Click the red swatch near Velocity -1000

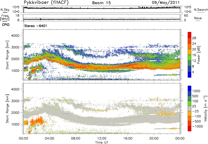190,129
